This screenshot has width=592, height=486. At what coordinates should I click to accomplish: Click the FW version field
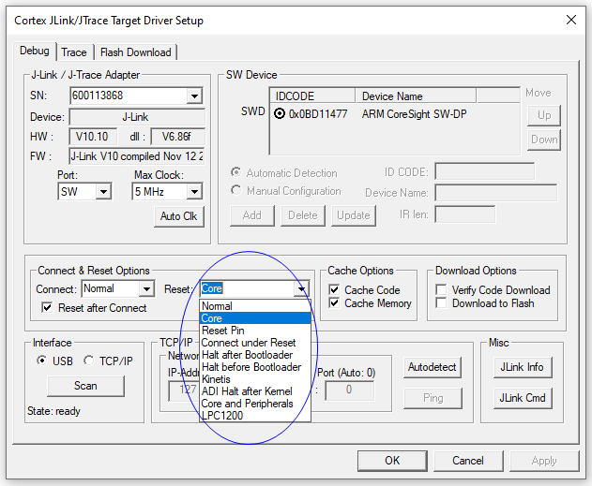click(137, 156)
